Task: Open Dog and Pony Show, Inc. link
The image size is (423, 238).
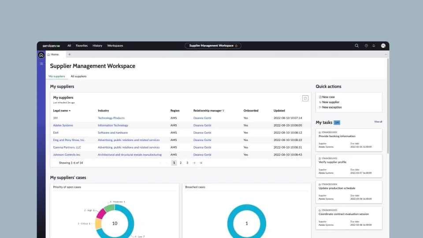Action: click(69, 140)
